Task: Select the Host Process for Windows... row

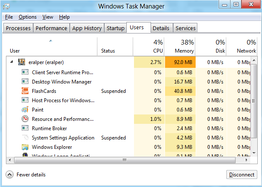Action: (x=128, y=100)
